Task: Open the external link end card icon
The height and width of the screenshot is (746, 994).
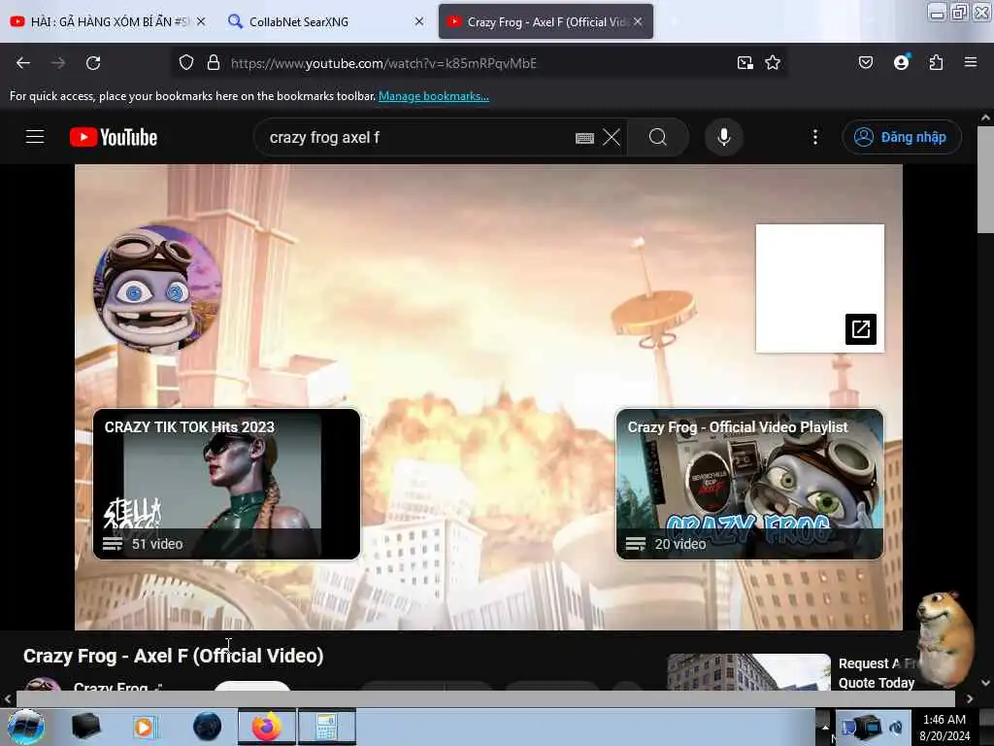Action: (x=860, y=328)
